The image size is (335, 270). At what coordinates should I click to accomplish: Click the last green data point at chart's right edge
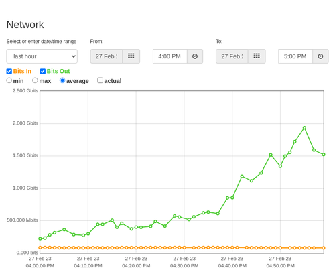tap(324, 155)
